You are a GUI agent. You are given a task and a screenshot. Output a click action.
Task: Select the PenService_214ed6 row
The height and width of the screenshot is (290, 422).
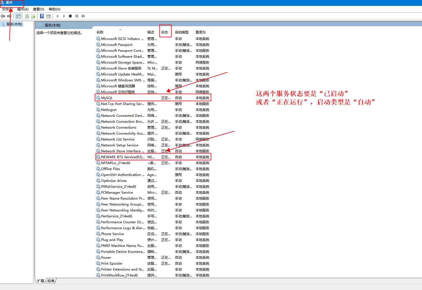pos(153,216)
